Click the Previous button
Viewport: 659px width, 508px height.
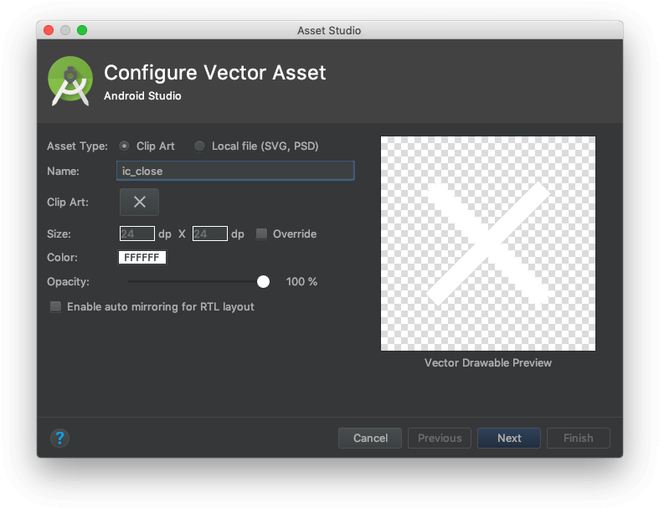tap(440, 438)
